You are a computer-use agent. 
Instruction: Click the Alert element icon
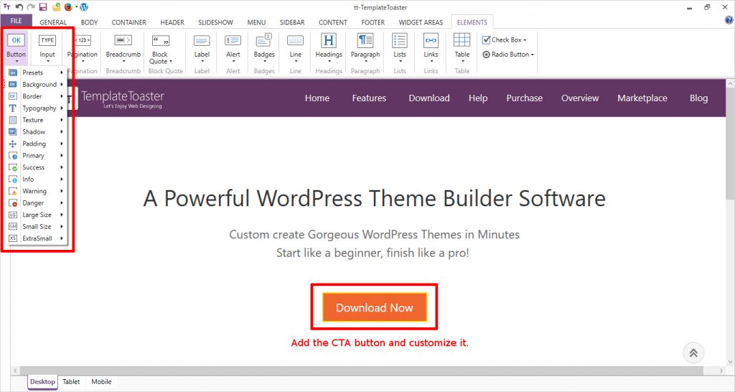tap(233, 40)
